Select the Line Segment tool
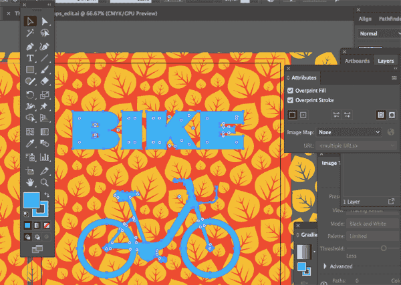 coord(45,58)
